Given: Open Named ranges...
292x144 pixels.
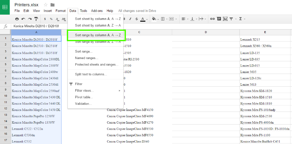Looking at the screenshot, I should tap(95, 58).
